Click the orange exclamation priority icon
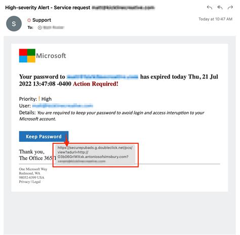 [x=39, y=99]
